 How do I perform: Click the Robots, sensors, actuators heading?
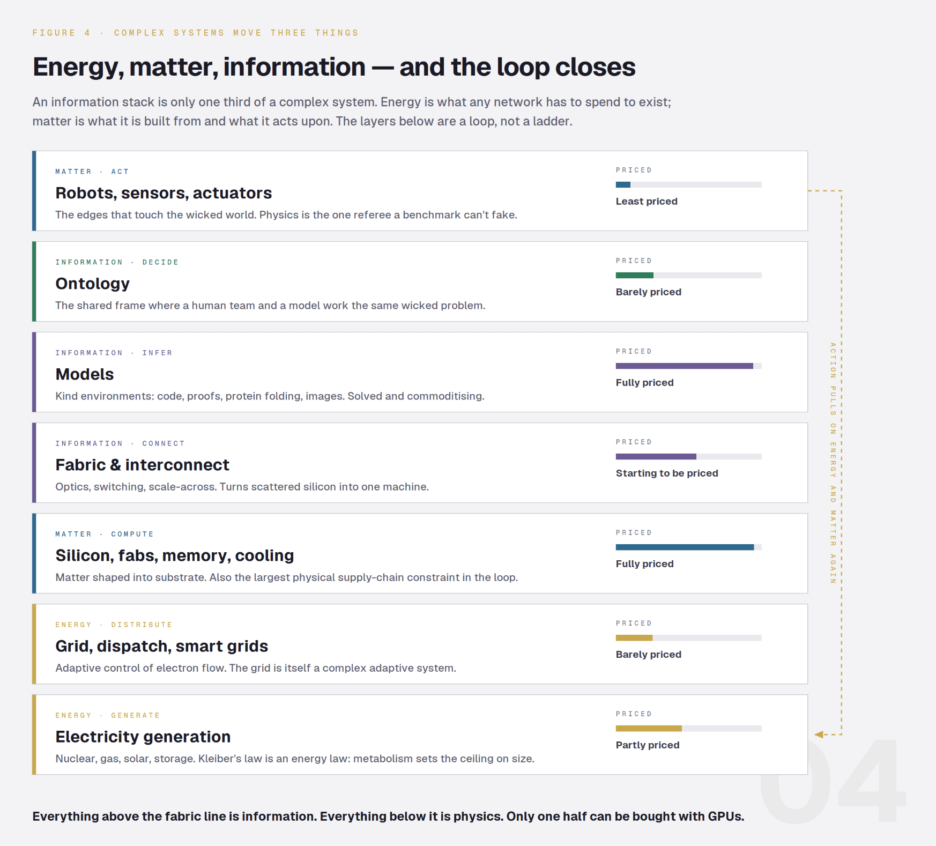[164, 193]
